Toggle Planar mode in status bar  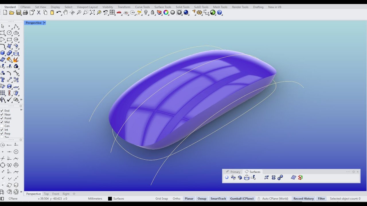(x=189, y=199)
